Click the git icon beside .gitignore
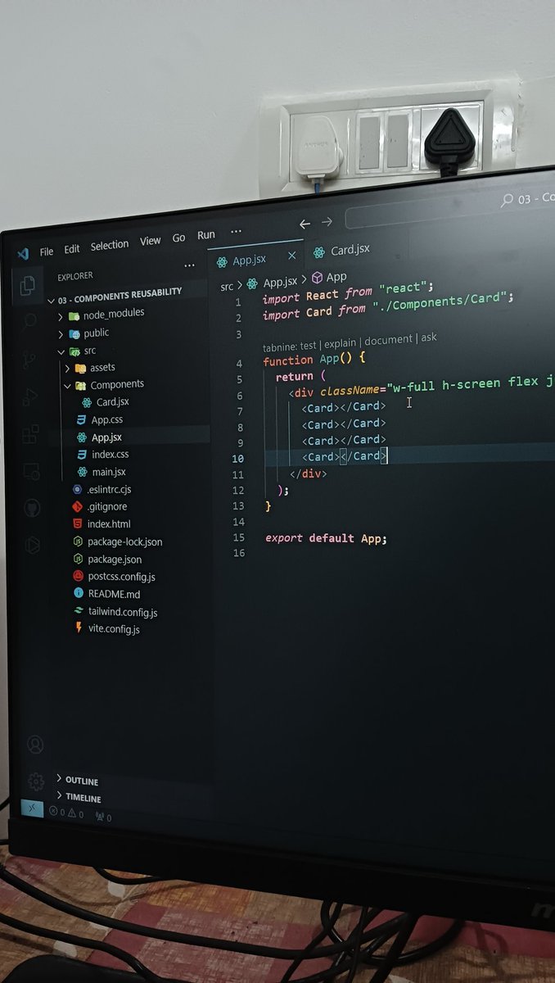 click(76, 506)
